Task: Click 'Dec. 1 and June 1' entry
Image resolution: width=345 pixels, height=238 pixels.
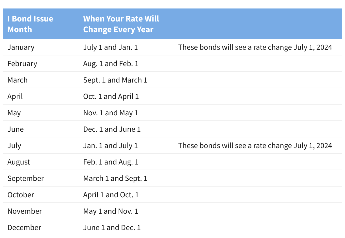Action: (x=112, y=129)
